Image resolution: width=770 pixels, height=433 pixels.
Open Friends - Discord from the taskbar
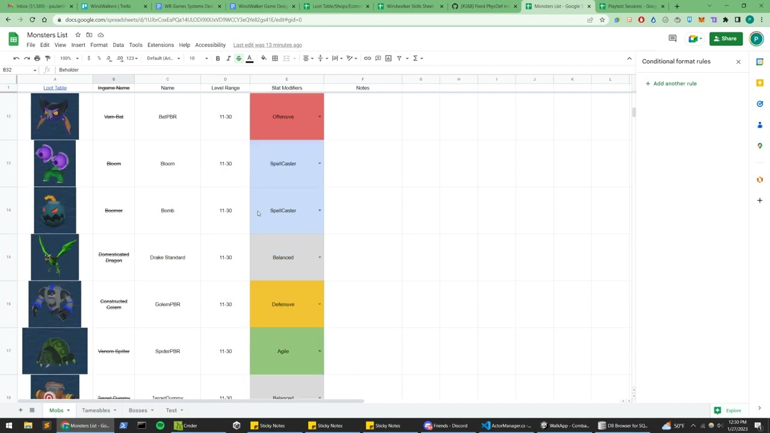446,425
